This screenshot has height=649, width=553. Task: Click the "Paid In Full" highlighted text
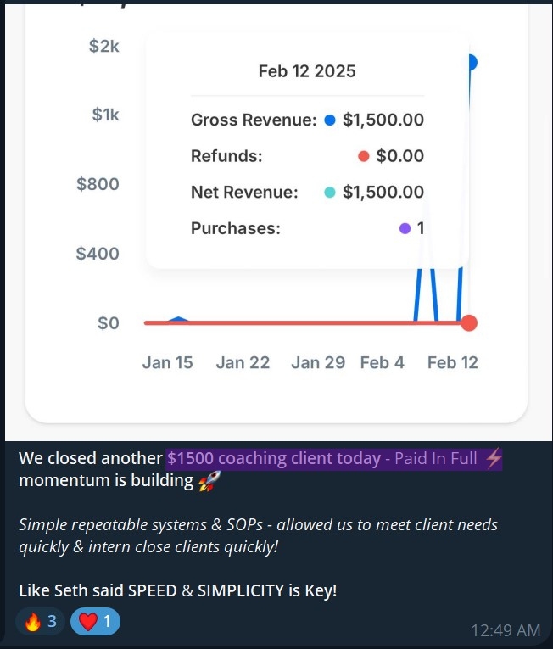435,459
